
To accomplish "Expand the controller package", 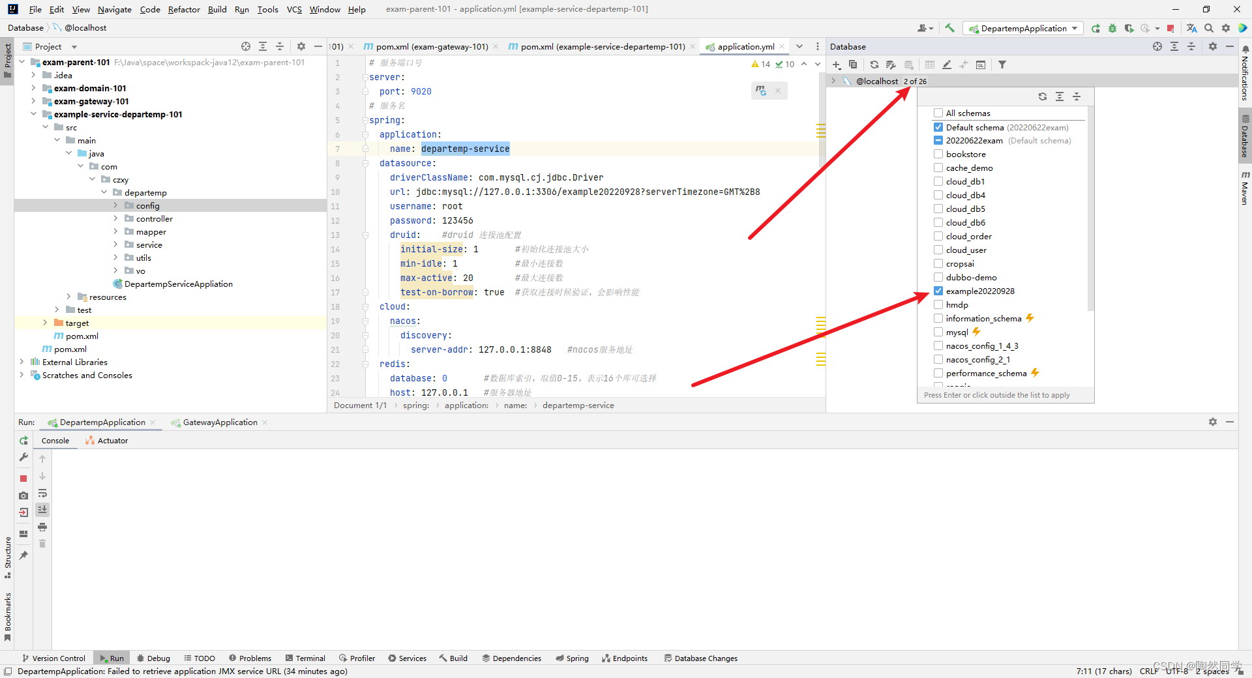I will [115, 218].
